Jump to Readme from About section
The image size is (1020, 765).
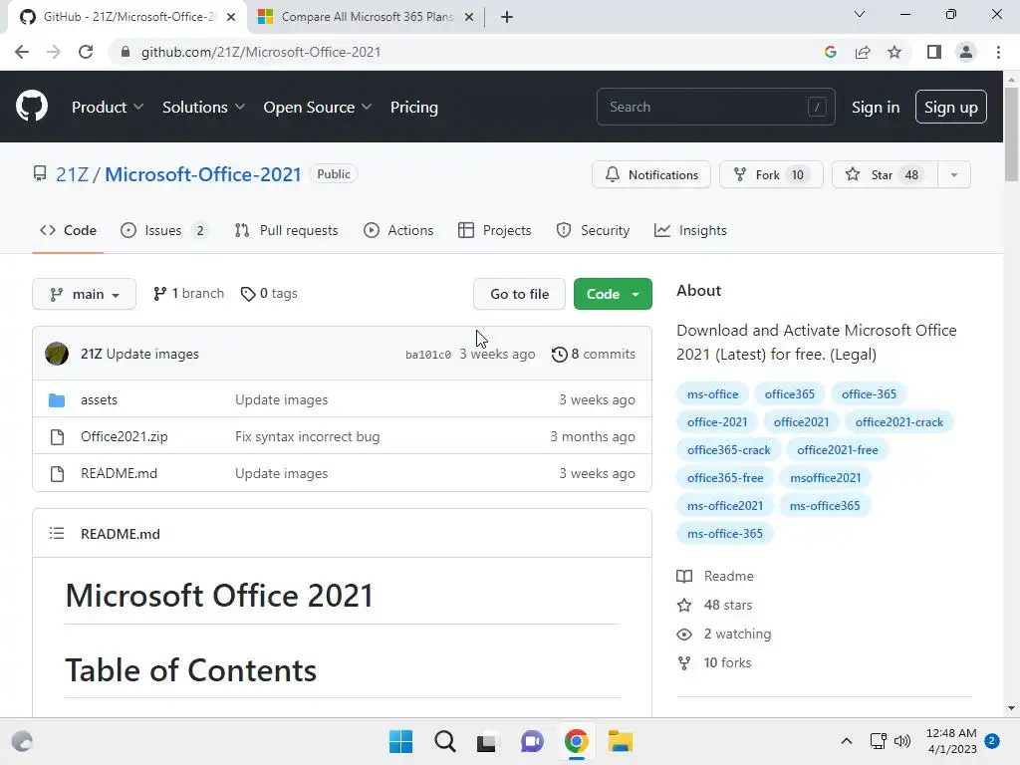(x=715, y=577)
